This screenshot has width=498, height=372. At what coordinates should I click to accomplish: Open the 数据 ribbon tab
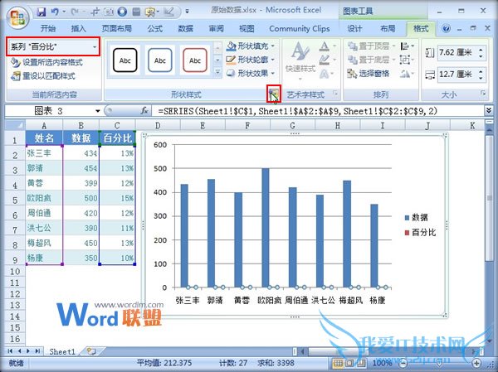tap(185, 29)
